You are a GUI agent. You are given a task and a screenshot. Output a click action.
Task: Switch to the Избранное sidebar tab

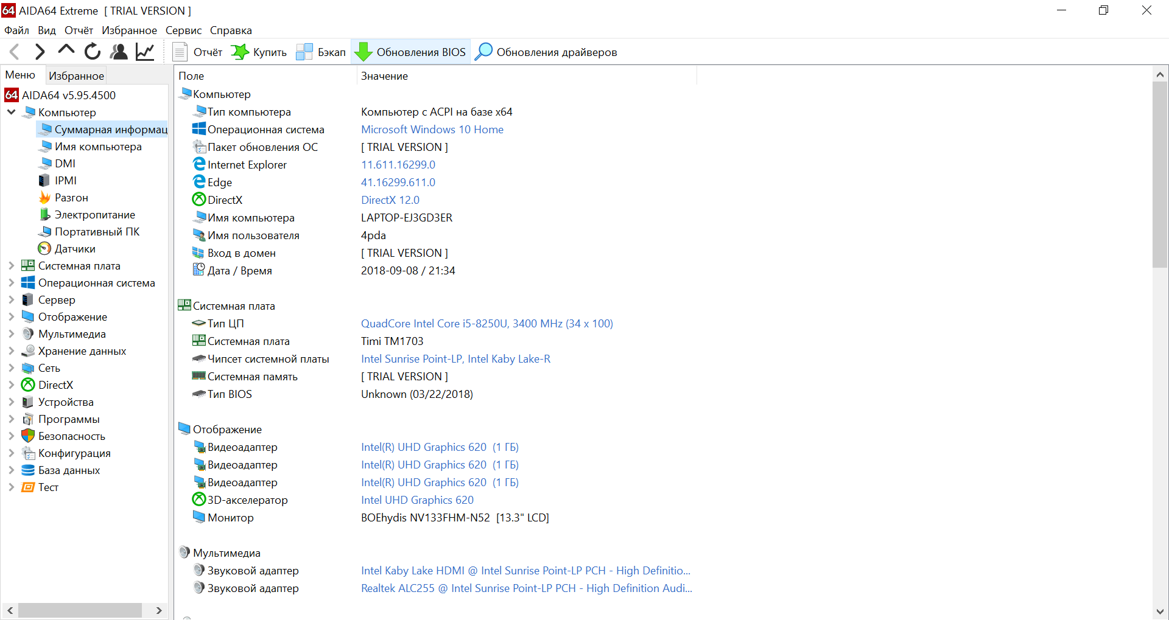click(x=76, y=76)
